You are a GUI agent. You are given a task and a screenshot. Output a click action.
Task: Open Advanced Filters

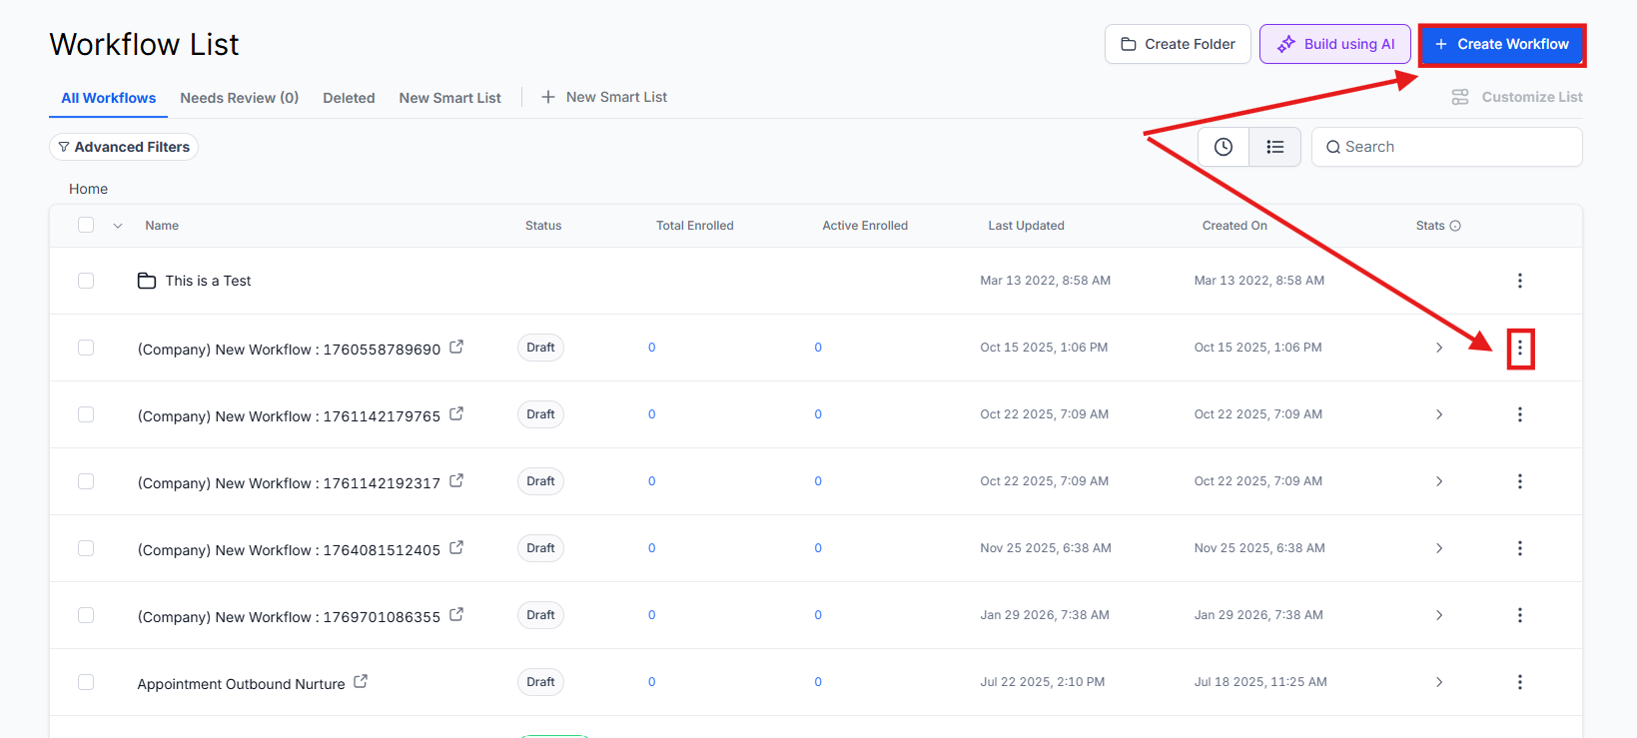pyautogui.click(x=124, y=147)
